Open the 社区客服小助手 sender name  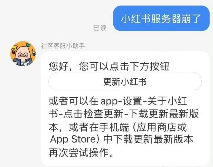[x=63, y=46]
